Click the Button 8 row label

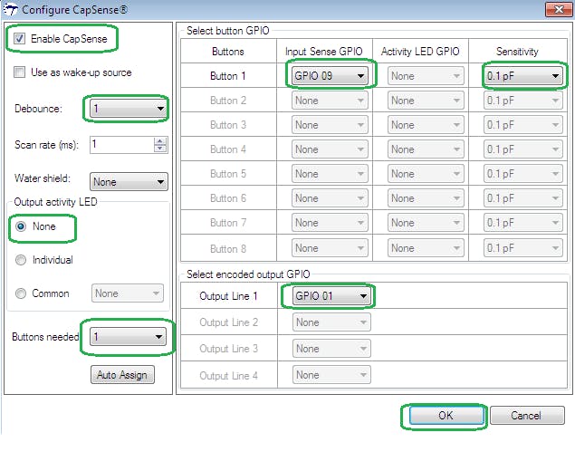[228, 249]
